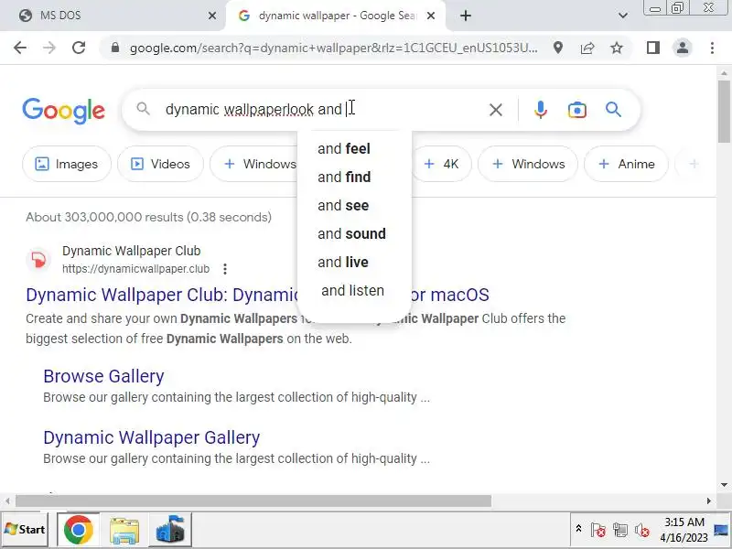Click scroll right arrow on horizontal scrollbar
Screen dimensions: 732x549
[x=708, y=501]
